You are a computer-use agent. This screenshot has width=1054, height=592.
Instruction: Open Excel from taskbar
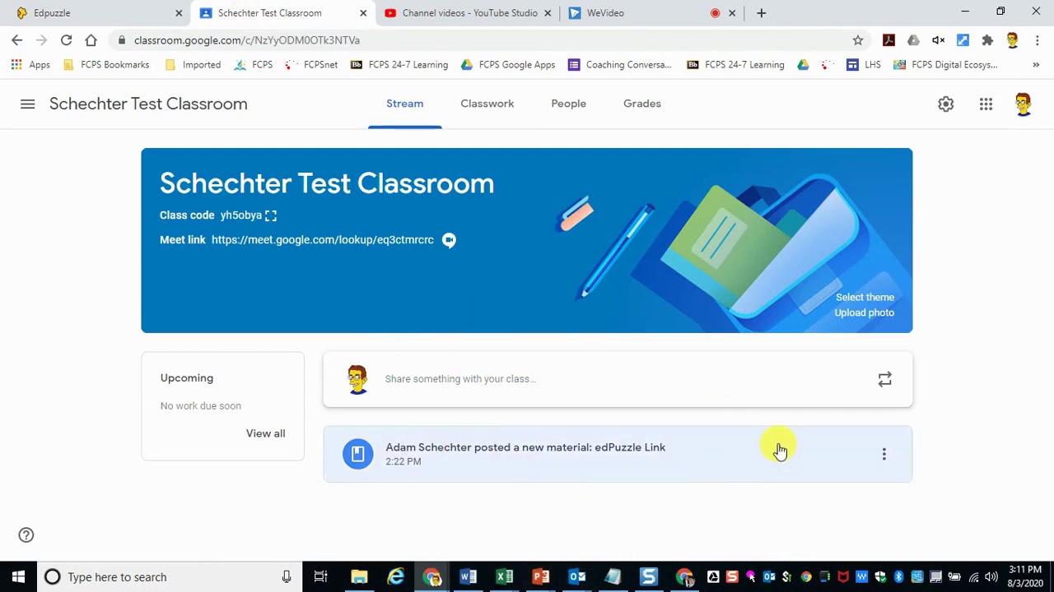click(x=504, y=577)
